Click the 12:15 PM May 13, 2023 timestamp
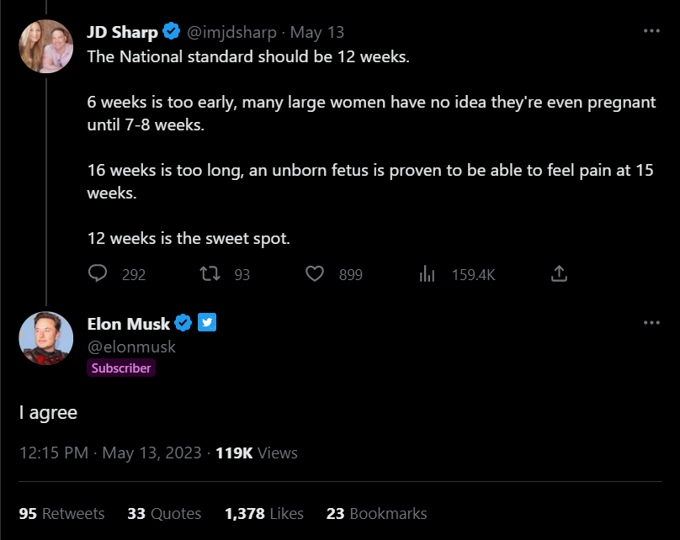Viewport: 680px width, 540px height. pos(110,453)
